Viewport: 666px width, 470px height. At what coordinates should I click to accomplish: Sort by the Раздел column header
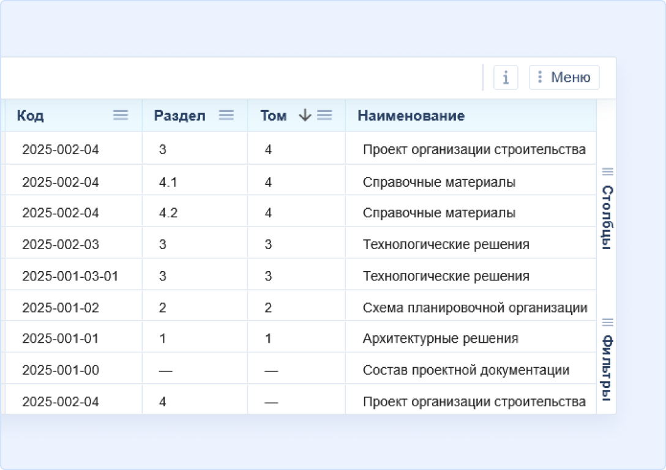tap(179, 116)
